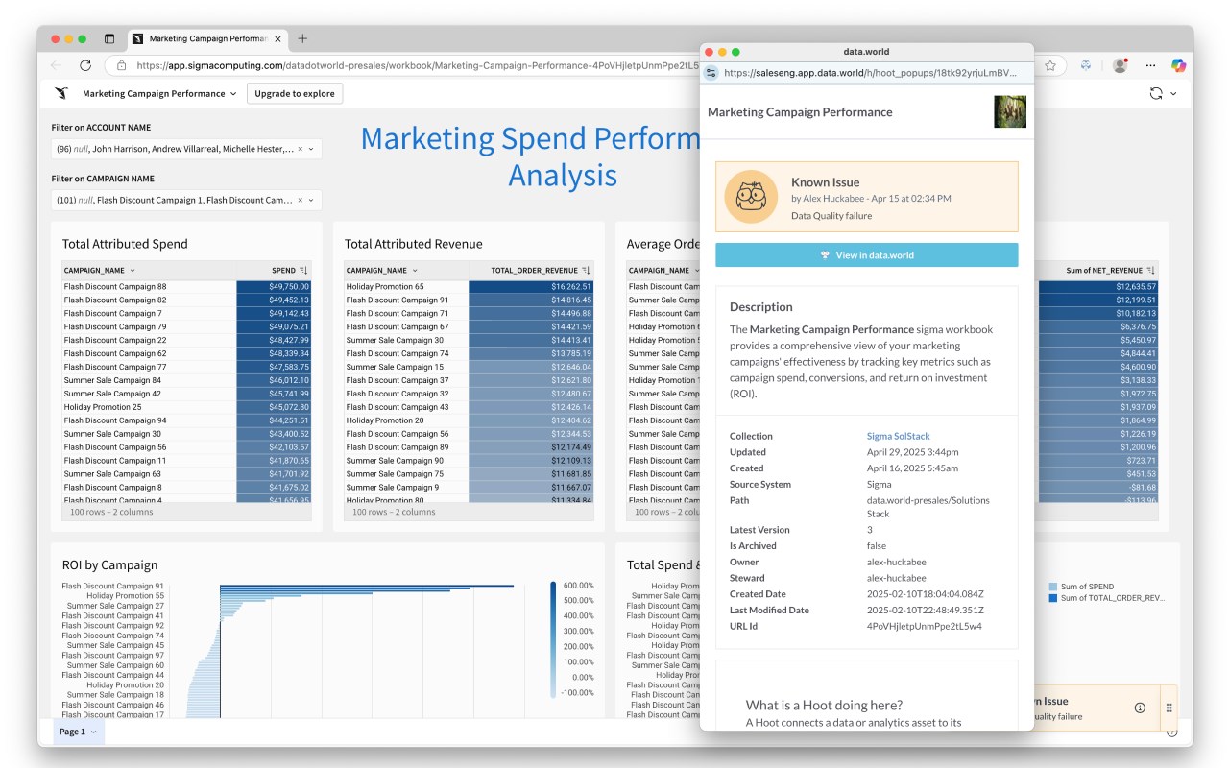Click Filter on ACCOUNT NAME label
Image resolution: width=1229 pixels, height=768 pixels.
101,128
